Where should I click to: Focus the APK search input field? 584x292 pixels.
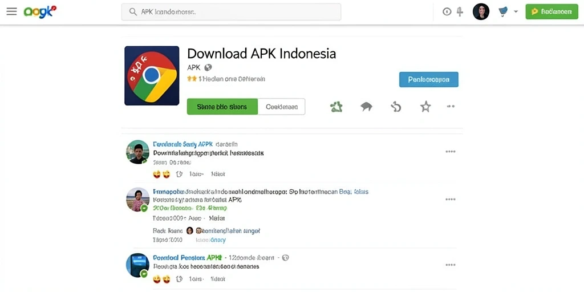231,12
